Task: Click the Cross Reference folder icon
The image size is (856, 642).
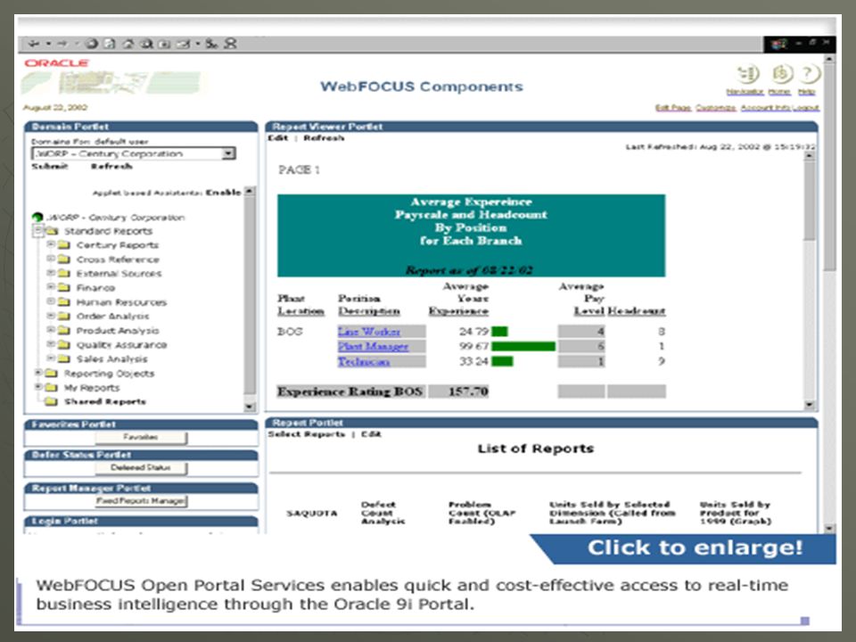Action: (x=64, y=259)
